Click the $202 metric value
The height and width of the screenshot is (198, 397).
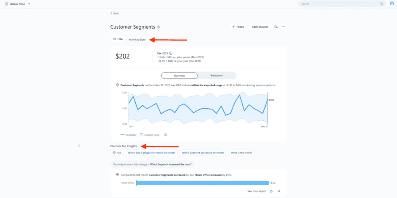[123, 56]
